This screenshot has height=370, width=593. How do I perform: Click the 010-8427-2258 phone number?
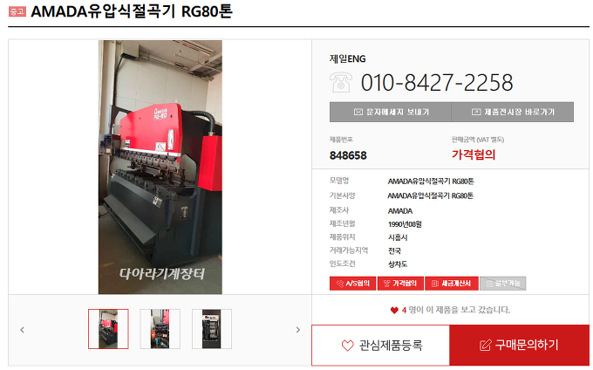click(x=437, y=83)
